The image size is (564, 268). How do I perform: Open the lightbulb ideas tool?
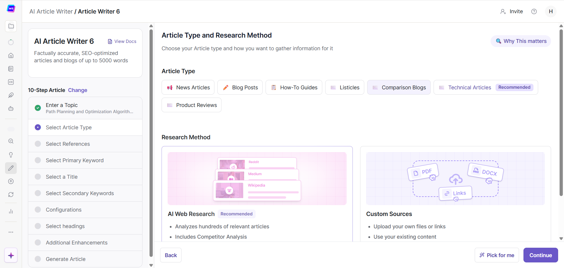[11, 155]
